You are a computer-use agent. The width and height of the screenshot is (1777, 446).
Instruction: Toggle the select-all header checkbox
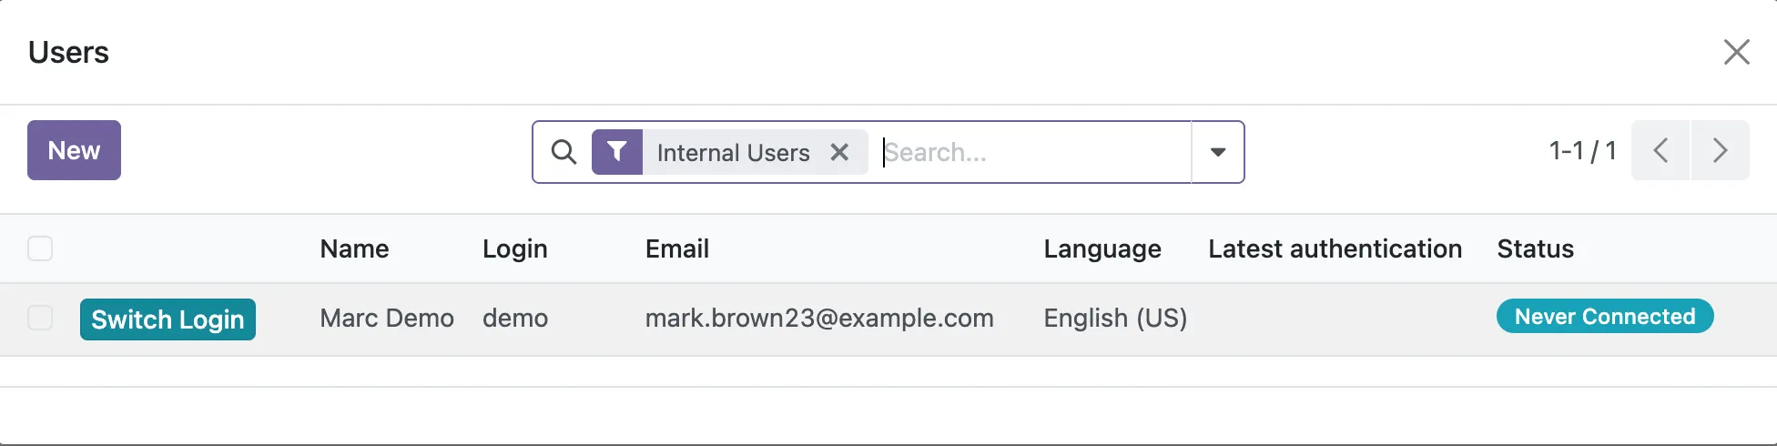pyautogui.click(x=40, y=248)
